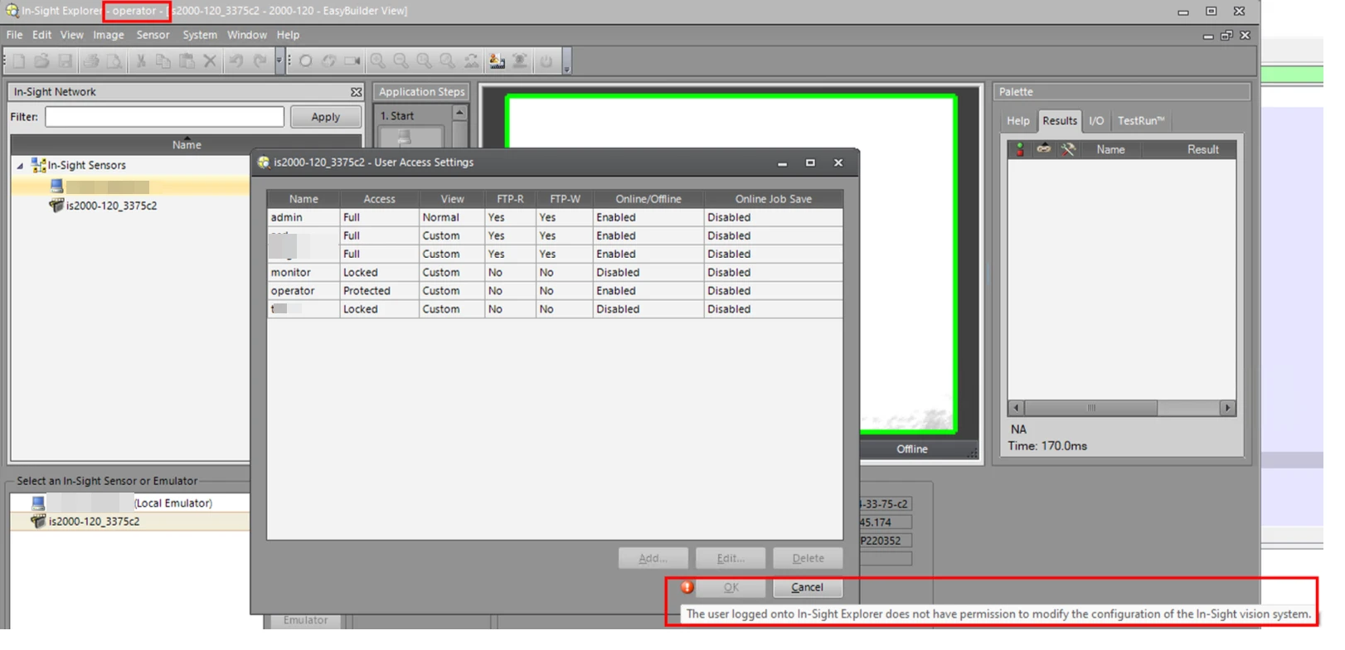Image resolution: width=1345 pixels, height=650 pixels.
Task: Click the Zoom to Fit magnifier icon
Action: tap(448, 61)
